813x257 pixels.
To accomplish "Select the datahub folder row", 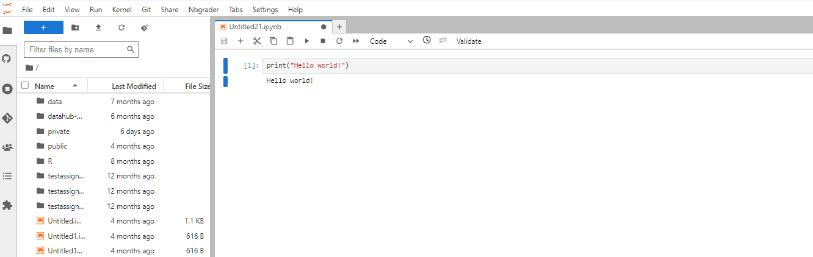I will pyautogui.click(x=114, y=116).
